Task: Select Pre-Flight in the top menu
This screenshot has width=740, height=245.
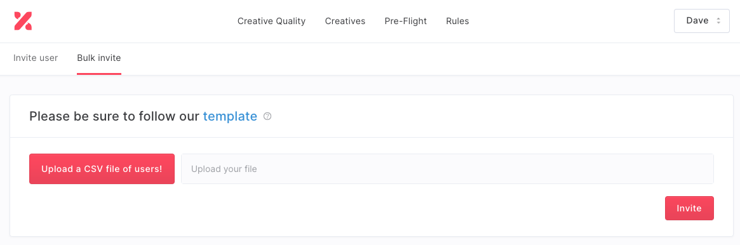Action: coord(405,21)
